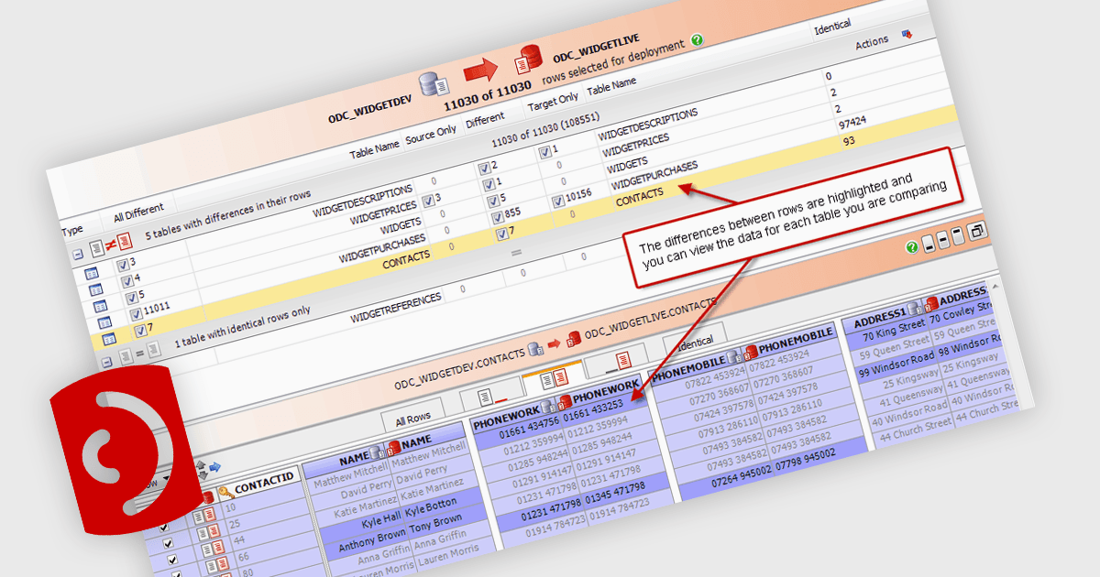
Task: Toggle Target Only checkbox showing 1
Action: 545,153
